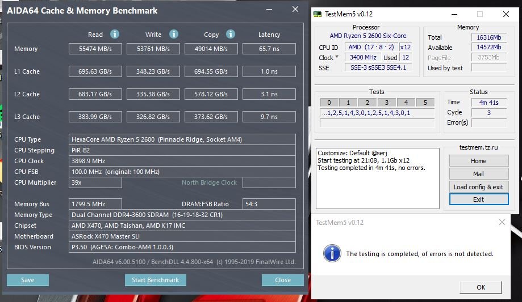The height and width of the screenshot is (302, 522).
Task: Click L3 Cache Latency value 9.7 ns
Action: pyautogui.click(x=269, y=117)
